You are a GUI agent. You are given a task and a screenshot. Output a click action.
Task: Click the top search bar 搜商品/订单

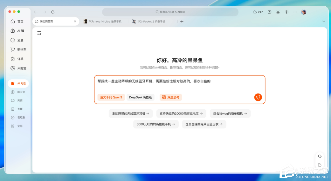170,12
